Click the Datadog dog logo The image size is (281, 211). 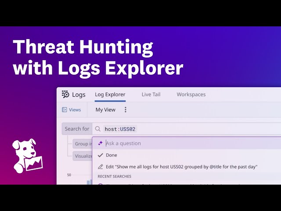(x=27, y=156)
